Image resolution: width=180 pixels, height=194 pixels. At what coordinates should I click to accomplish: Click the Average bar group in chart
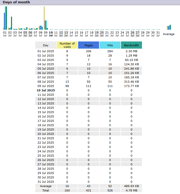click(x=169, y=27)
